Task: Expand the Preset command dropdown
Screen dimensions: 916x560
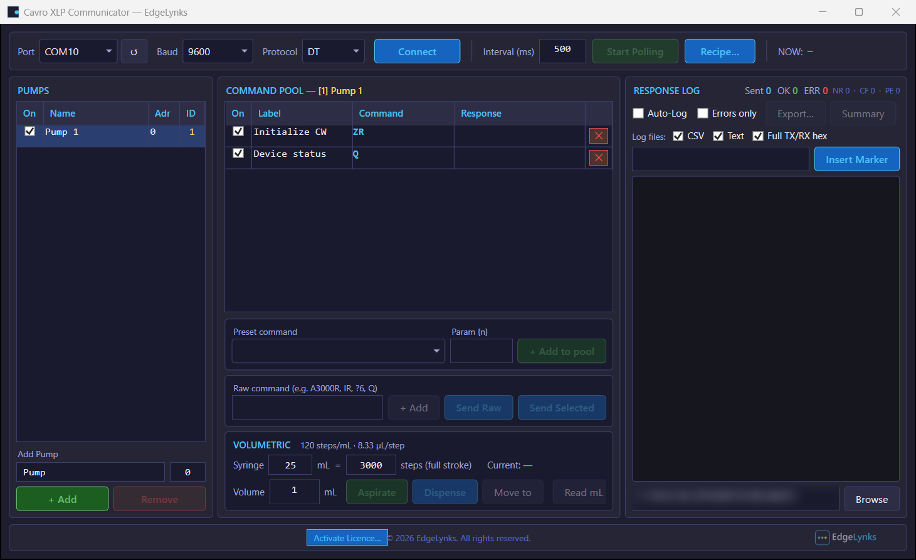Action: (x=339, y=351)
